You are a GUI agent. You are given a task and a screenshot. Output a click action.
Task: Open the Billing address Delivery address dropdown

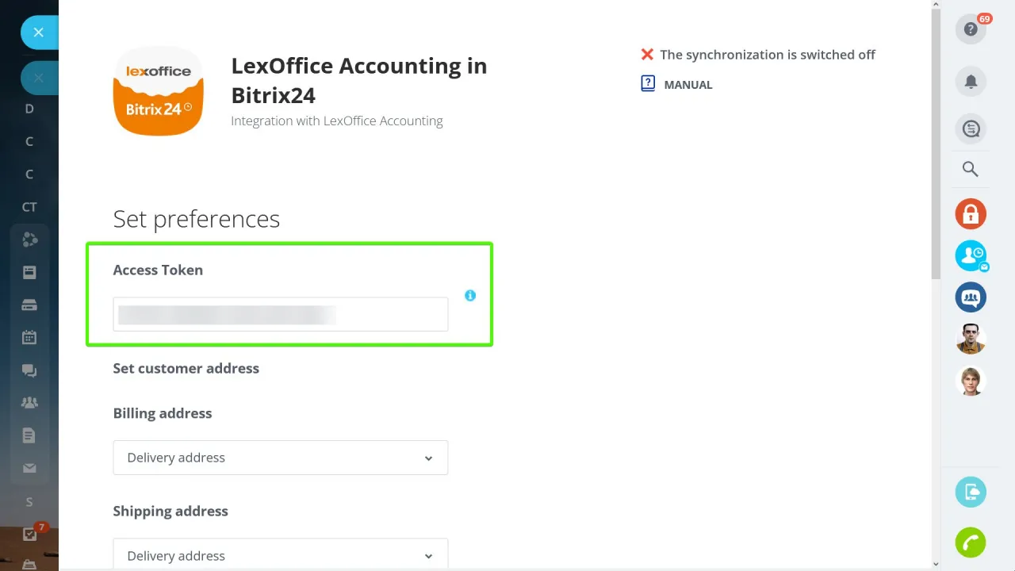280,458
